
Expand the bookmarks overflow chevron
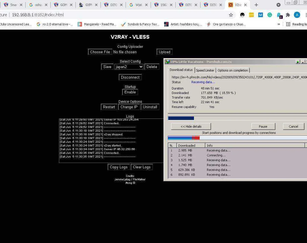tap(279, 24)
